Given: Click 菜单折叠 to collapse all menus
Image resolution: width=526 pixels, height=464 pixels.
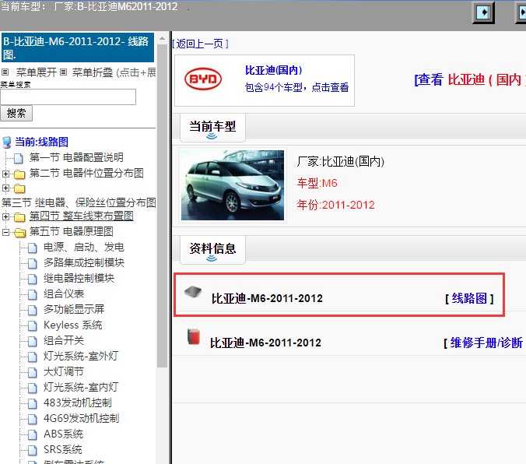Looking at the screenshot, I should tap(93, 72).
